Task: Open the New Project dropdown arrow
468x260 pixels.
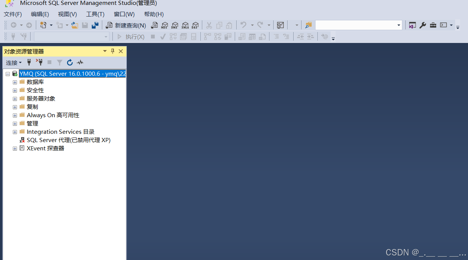Action: 51,25
